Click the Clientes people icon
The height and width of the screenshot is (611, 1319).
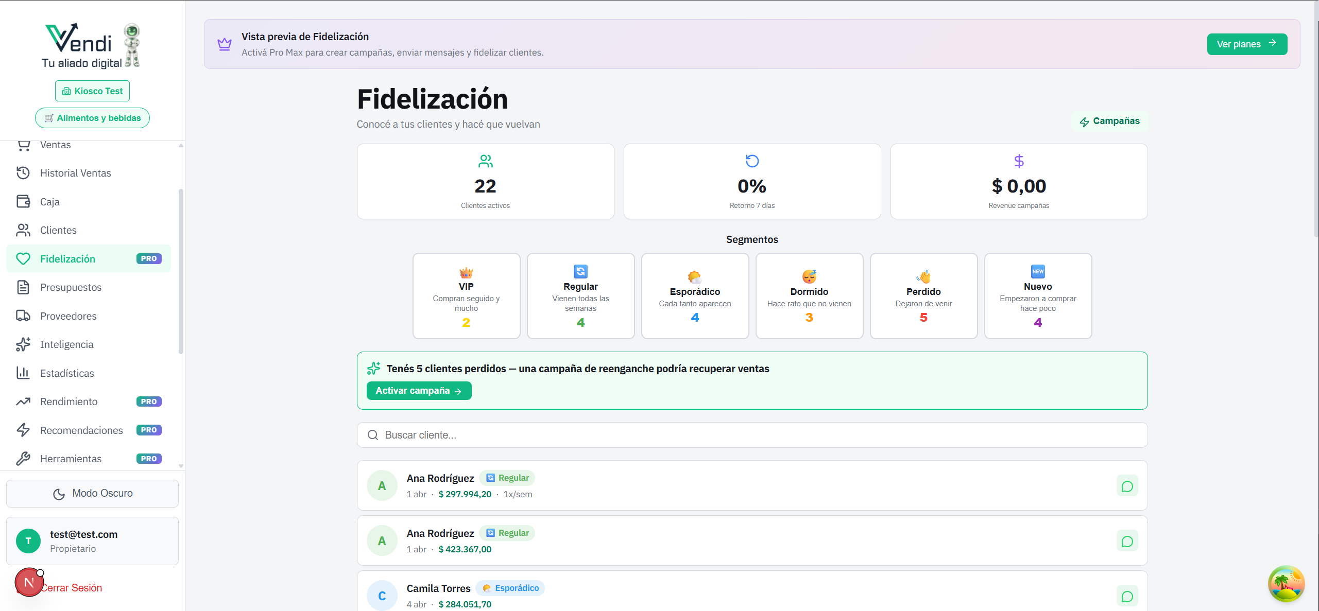[x=23, y=230]
